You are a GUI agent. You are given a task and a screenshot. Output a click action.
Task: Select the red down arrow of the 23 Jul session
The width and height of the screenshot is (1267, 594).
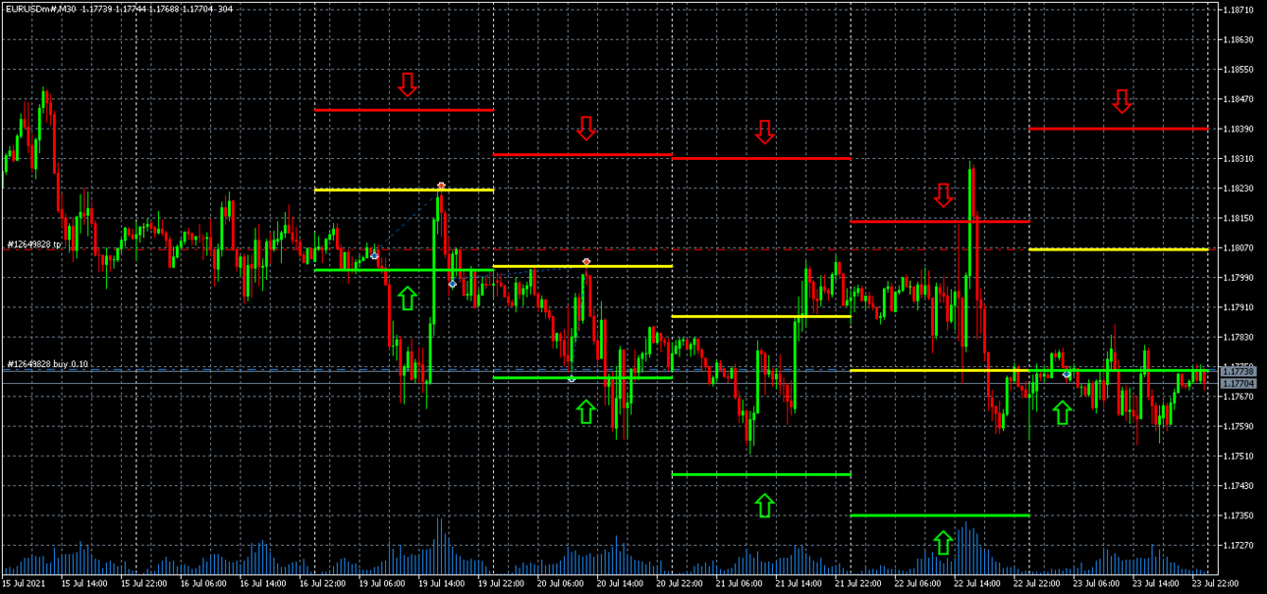point(1123,100)
